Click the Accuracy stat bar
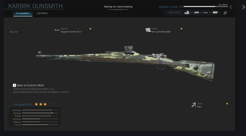 40,110
